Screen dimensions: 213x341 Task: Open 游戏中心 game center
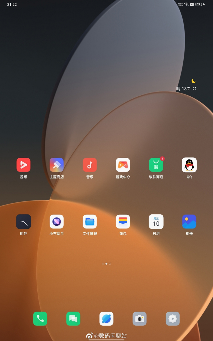(x=123, y=165)
